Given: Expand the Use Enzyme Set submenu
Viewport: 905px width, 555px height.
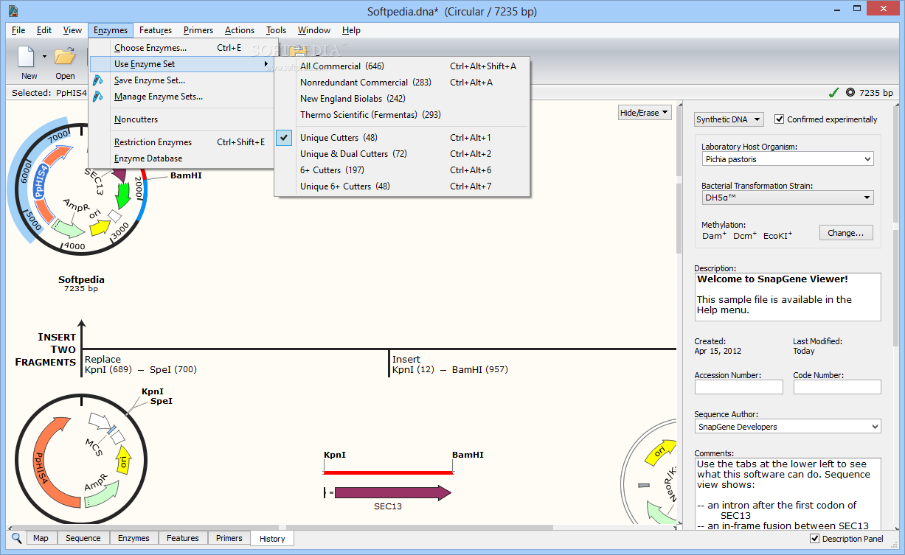Looking at the screenshot, I should pos(181,64).
